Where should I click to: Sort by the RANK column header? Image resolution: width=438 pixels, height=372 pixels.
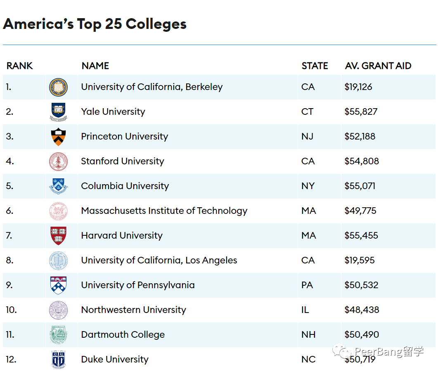(x=19, y=66)
